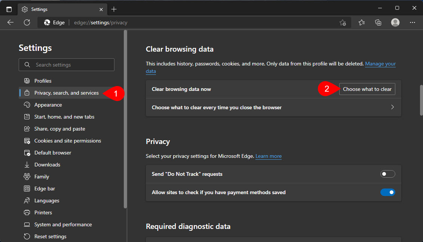Click the address bar URL edge://settings/privacy

(x=101, y=23)
